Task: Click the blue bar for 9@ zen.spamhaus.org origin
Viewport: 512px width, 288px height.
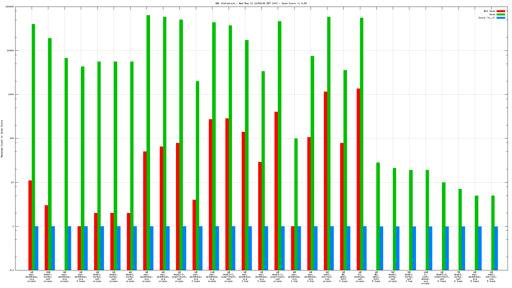Action: pyautogui.click(x=69, y=248)
